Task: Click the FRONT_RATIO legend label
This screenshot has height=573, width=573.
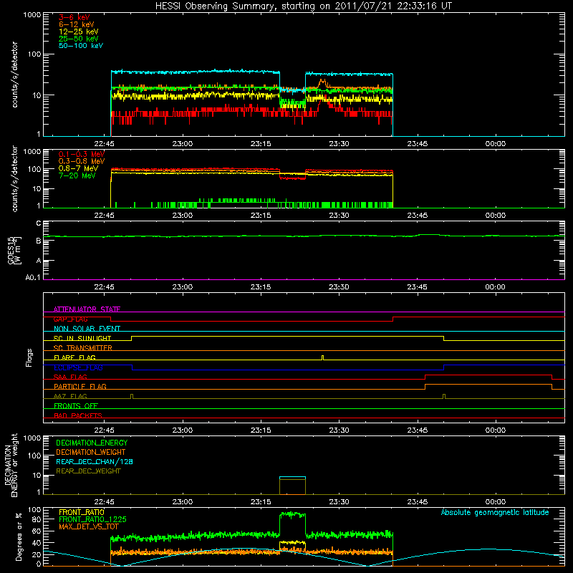Action: (x=82, y=512)
